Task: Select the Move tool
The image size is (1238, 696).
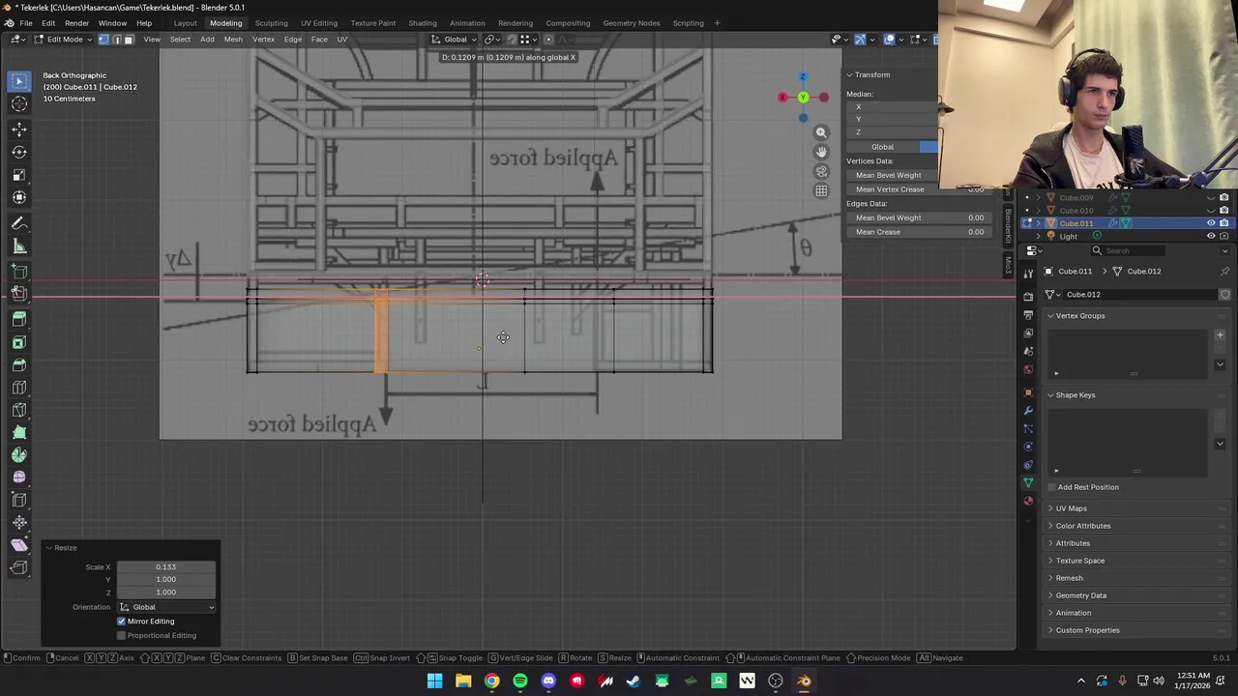Action: (x=19, y=129)
